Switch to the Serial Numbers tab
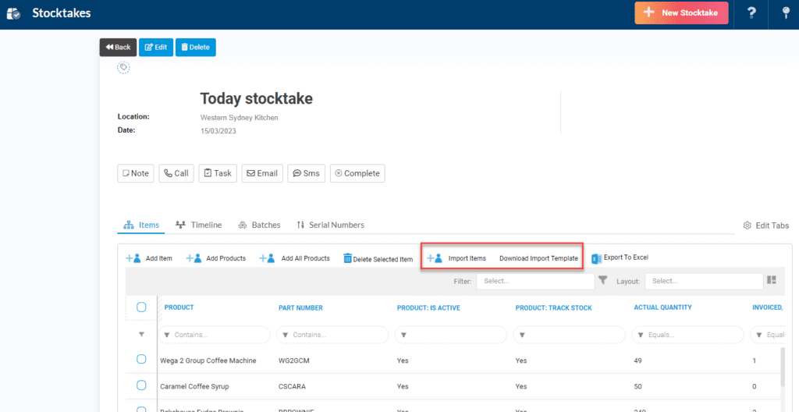Image resolution: width=799 pixels, height=412 pixels. [x=330, y=225]
